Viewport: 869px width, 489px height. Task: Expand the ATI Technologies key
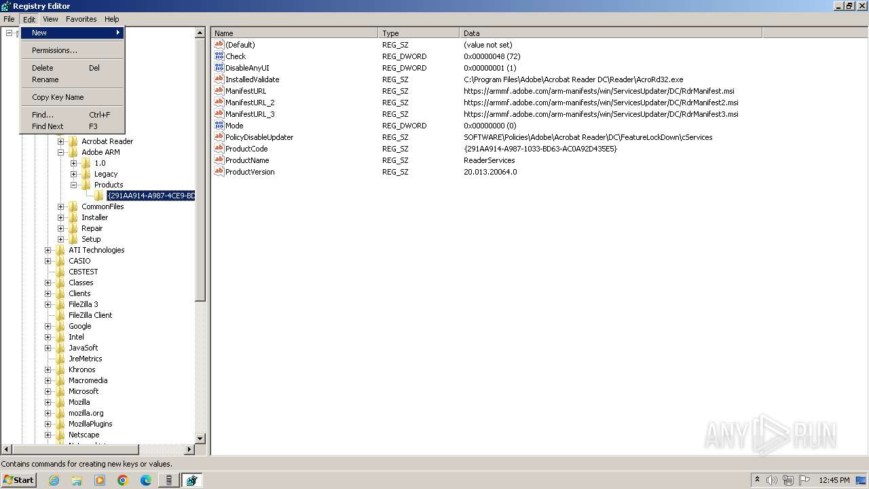48,250
